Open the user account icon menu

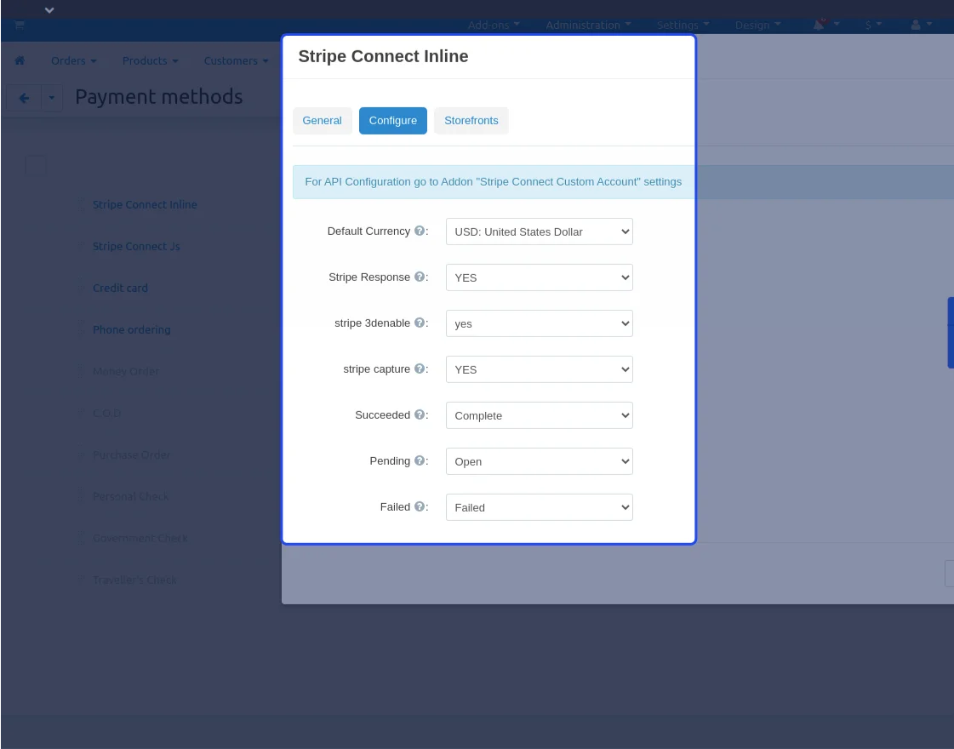click(x=915, y=25)
